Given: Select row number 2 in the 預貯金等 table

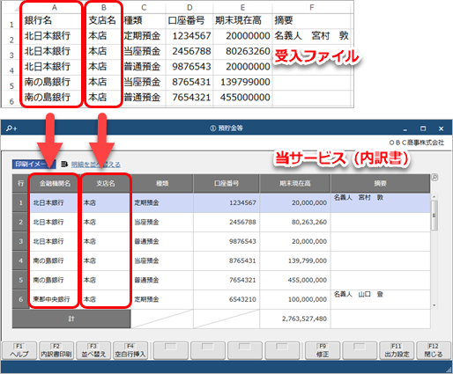Looking at the screenshot, I should pyautogui.click(x=20, y=222).
